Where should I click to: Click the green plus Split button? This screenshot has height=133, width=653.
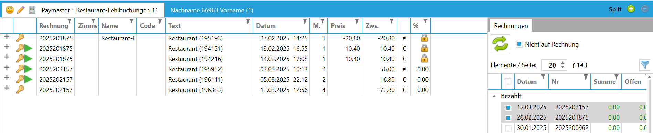pyautogui.click(x=631, y=9)
